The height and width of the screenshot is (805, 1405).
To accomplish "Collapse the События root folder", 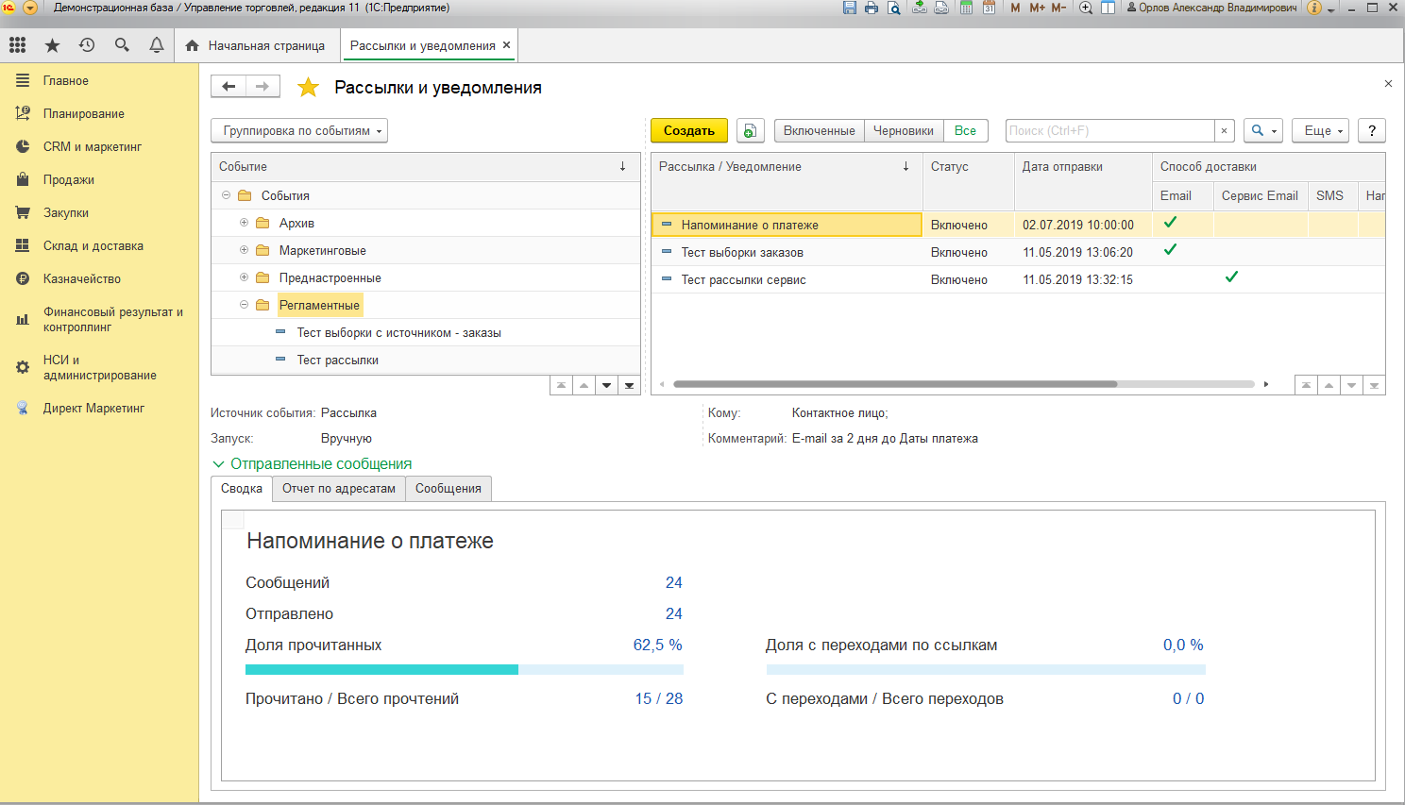I will (227, 195).
